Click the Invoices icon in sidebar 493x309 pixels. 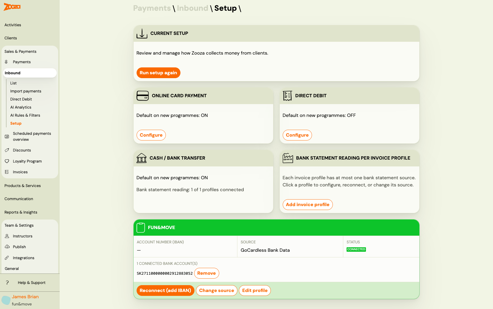[x=7, y=172]
